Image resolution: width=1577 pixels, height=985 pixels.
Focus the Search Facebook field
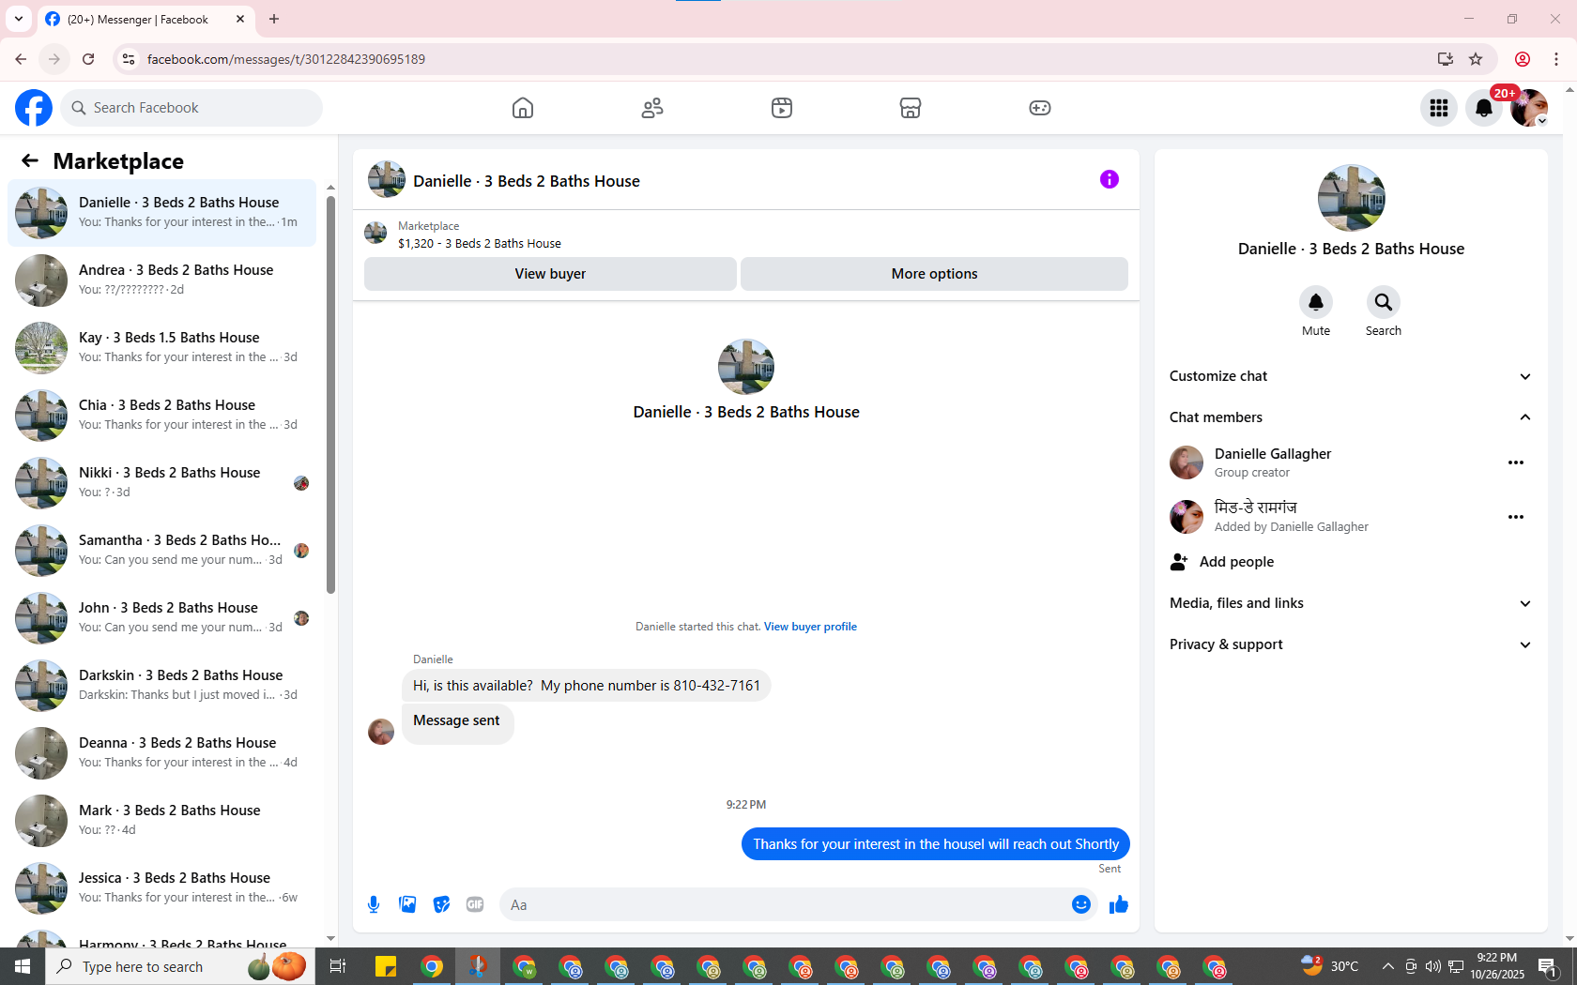(x=191, y=108)
